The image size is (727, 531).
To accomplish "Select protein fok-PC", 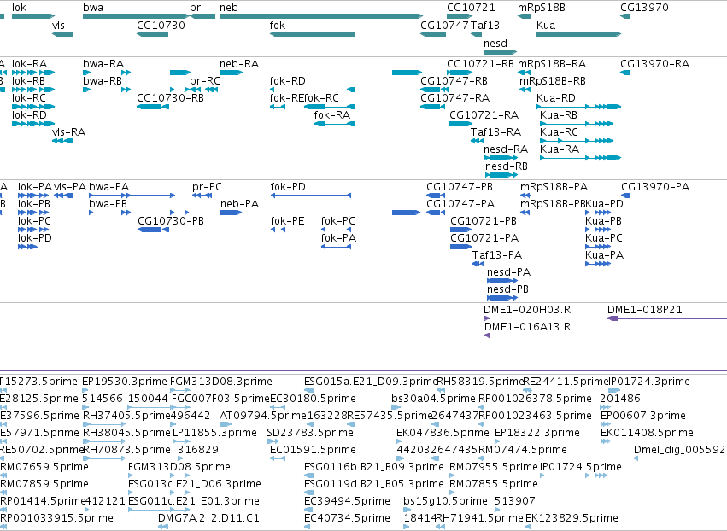I will pyautogui.click(x=338, y=221).
